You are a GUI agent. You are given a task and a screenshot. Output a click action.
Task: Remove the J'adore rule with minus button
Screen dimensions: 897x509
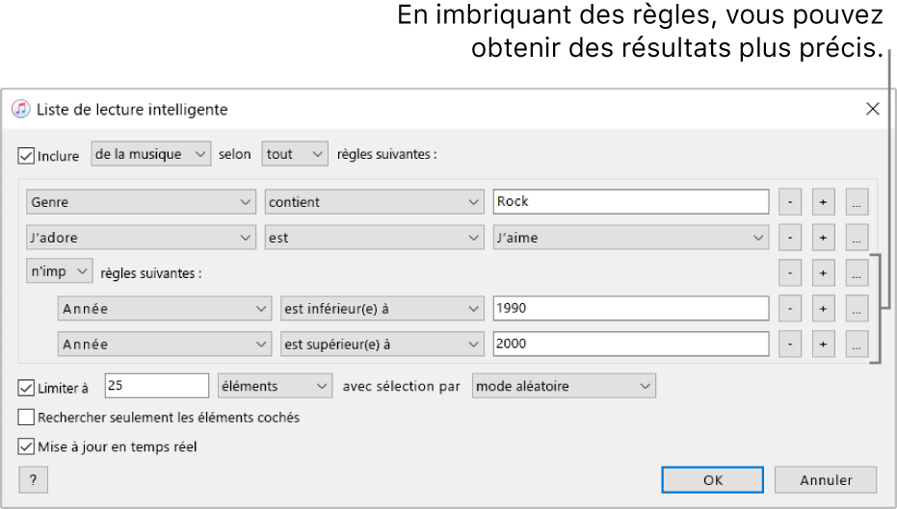click(x=790, y=238)
